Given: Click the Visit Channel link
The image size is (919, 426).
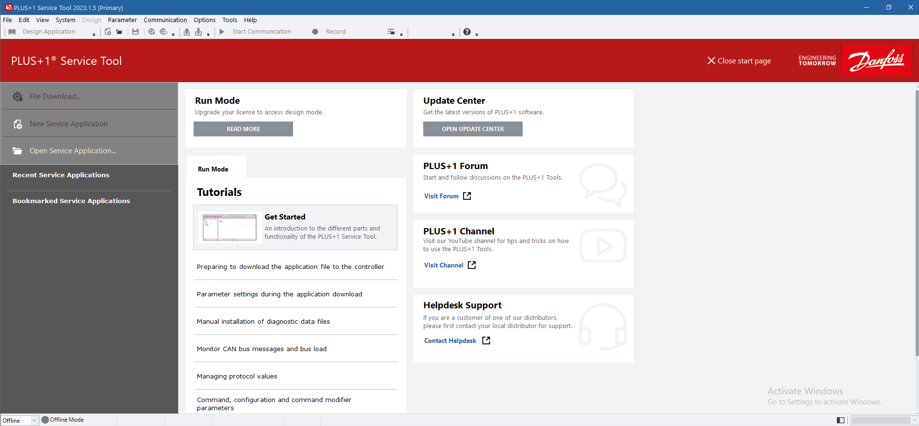Looking at the screenshot, I should 443,265.
